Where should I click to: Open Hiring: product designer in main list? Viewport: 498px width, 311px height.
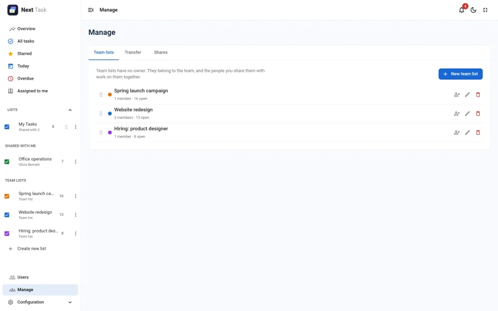141,129
